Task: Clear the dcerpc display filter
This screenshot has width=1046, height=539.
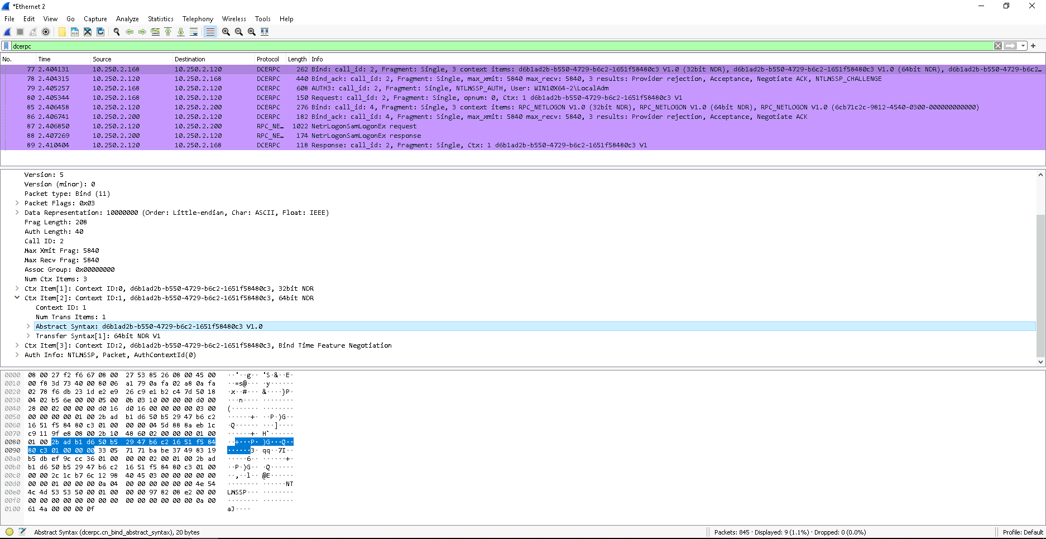Action: pyautogui.click(x=998, y=45)
